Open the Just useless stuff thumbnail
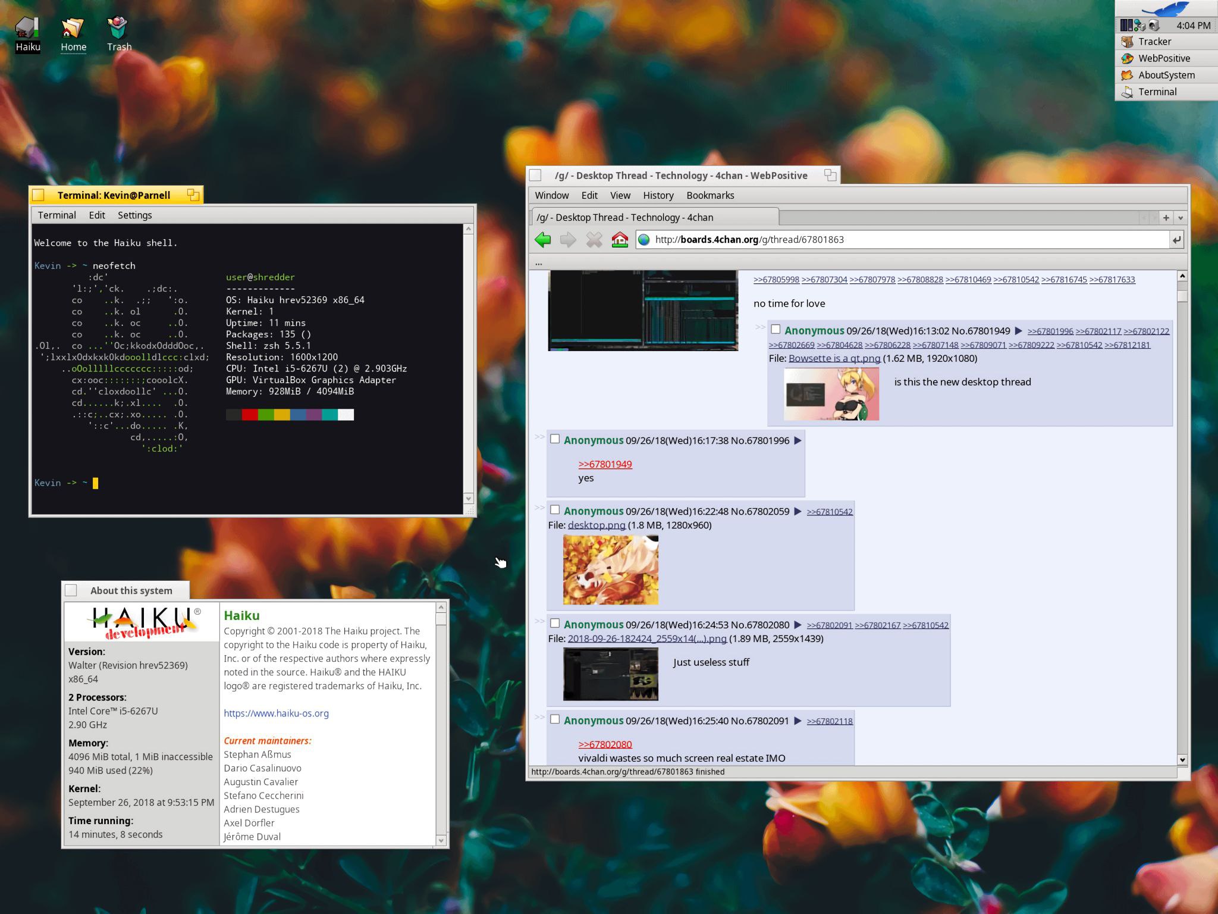The image size is (1218, 914). click(x=611, y=674)
